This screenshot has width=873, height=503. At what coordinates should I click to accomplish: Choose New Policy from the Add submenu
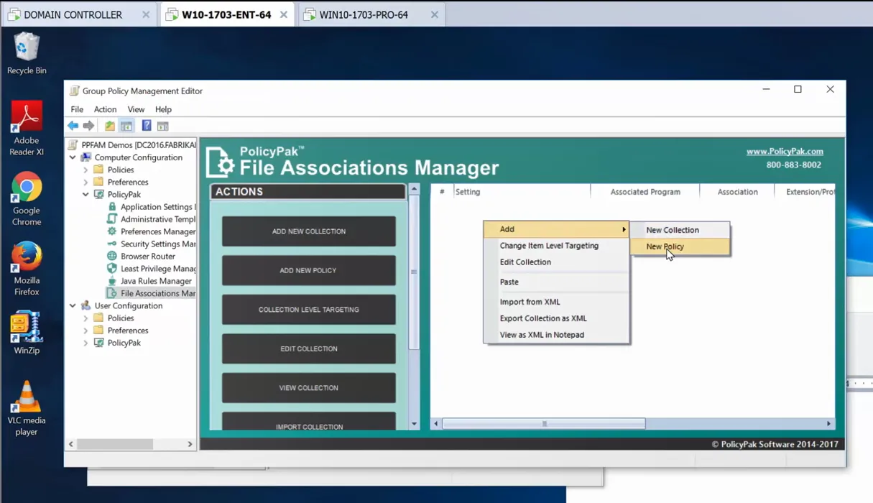coord(680,246)
